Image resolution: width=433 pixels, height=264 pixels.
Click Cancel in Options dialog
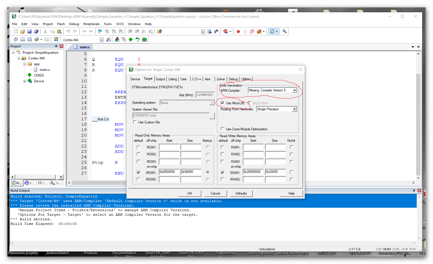(215, 193)
